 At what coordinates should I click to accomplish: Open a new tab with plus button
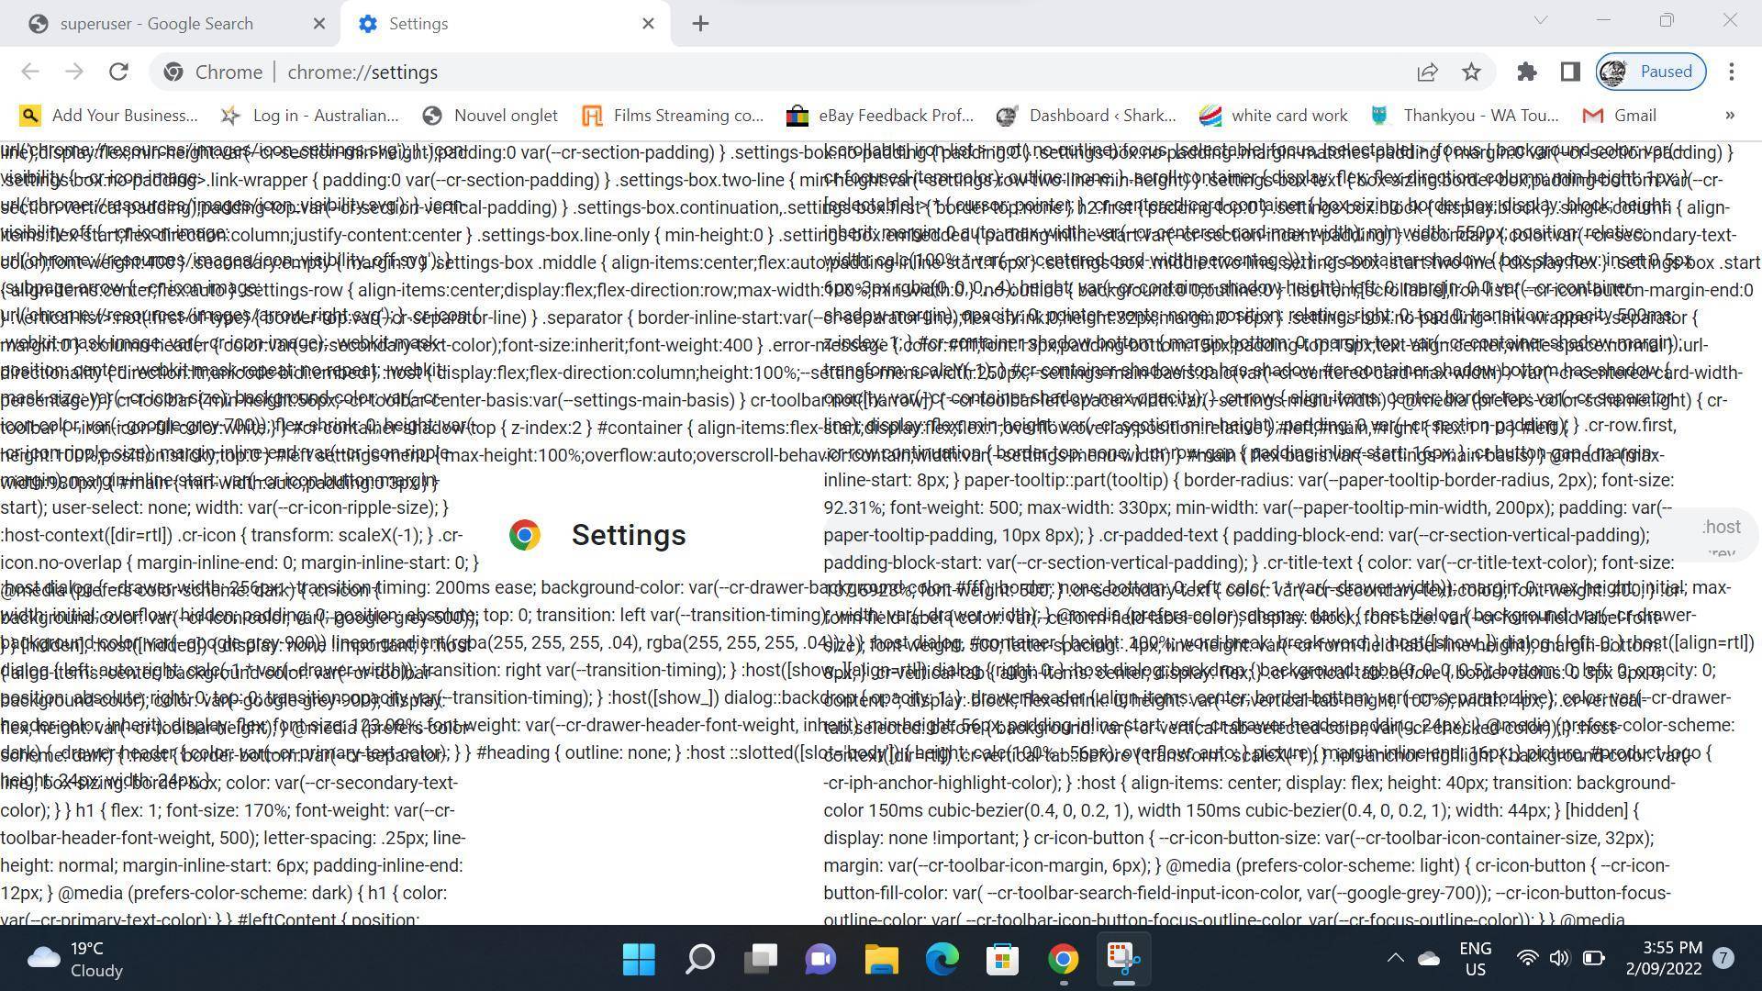point(700,24)
